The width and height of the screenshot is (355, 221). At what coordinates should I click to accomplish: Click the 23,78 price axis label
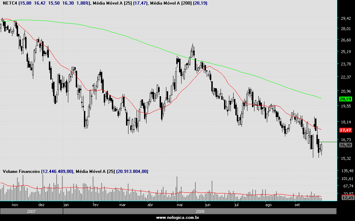click(346, 64)
